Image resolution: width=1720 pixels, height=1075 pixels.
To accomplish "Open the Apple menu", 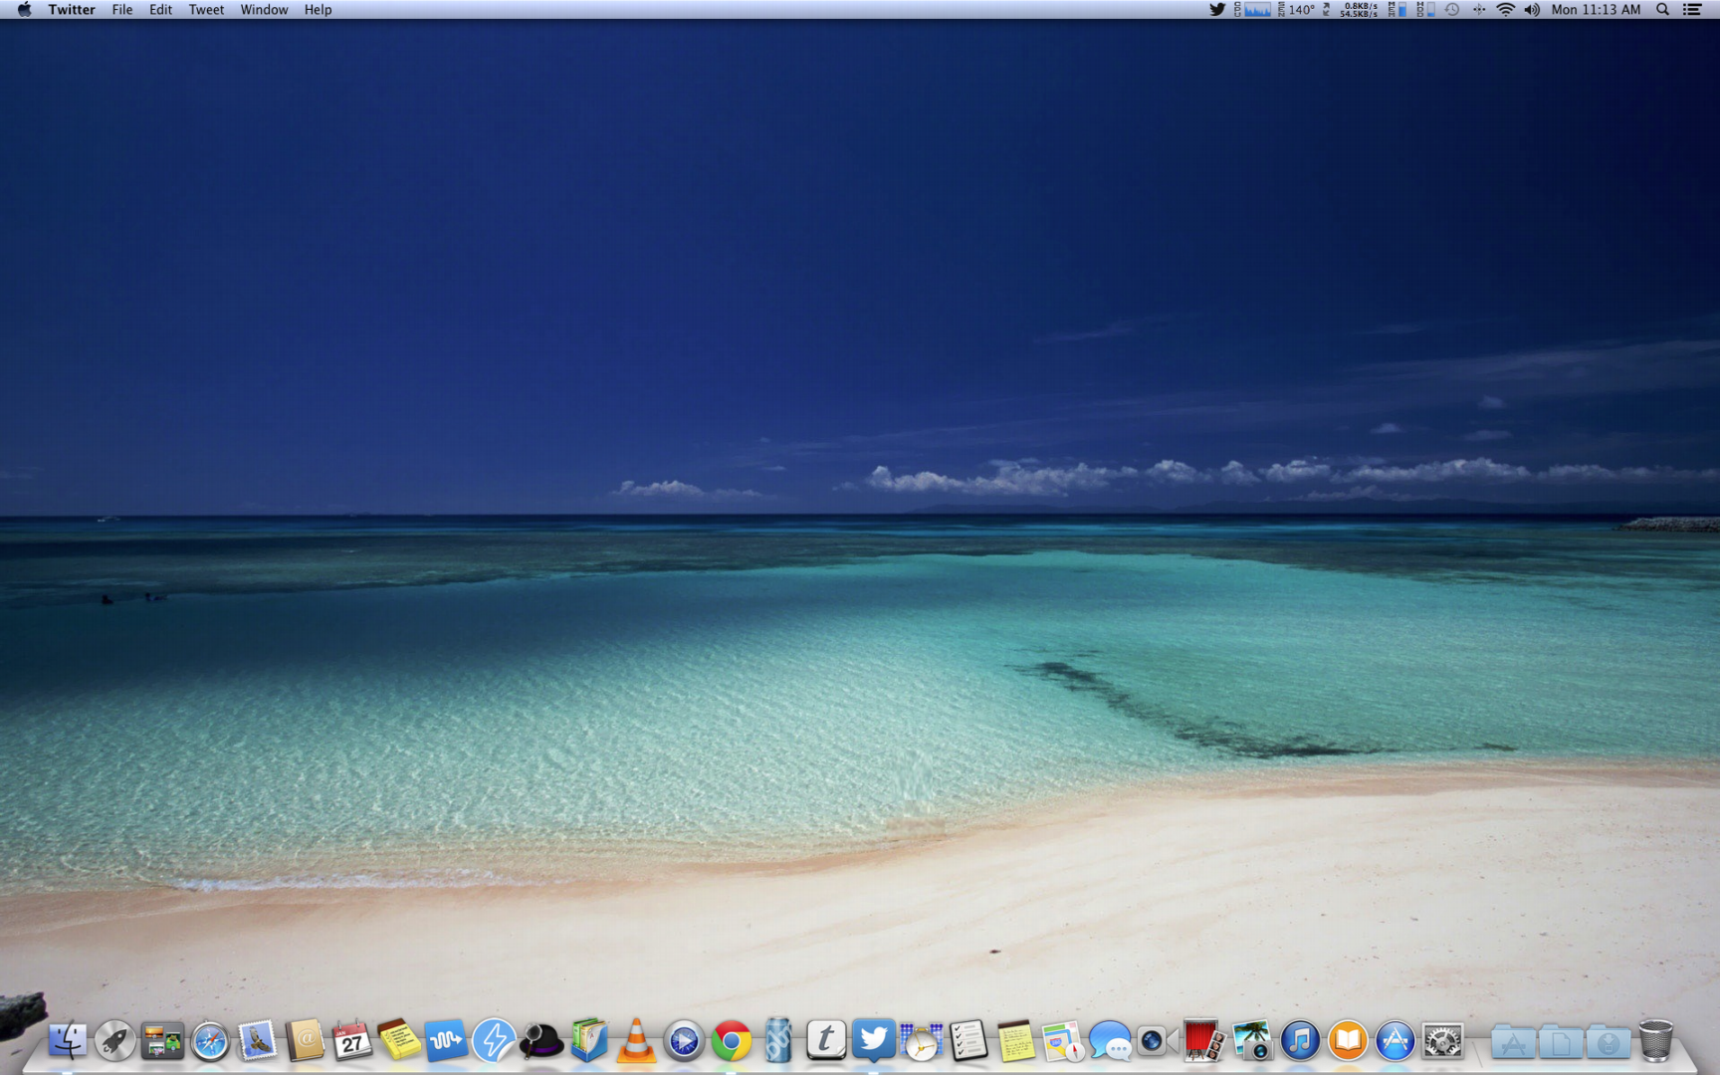I will click(24, 10).
